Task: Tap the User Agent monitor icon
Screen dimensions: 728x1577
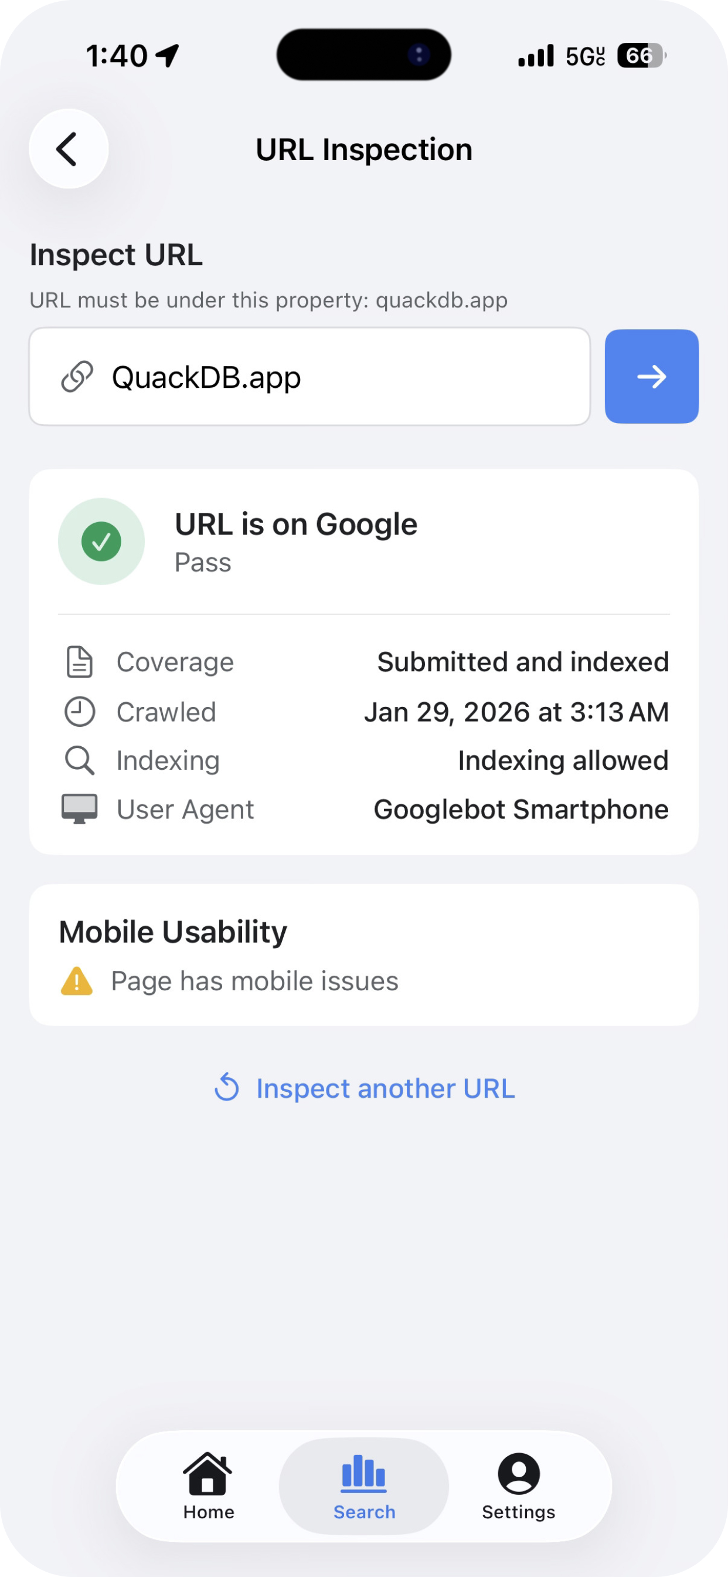Action: [79, 808]
